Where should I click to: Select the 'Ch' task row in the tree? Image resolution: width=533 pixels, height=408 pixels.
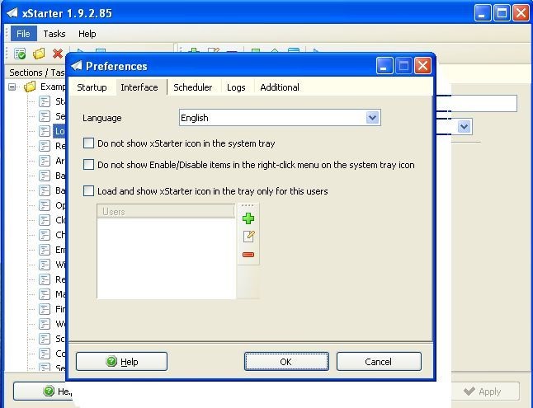point(52,235)
